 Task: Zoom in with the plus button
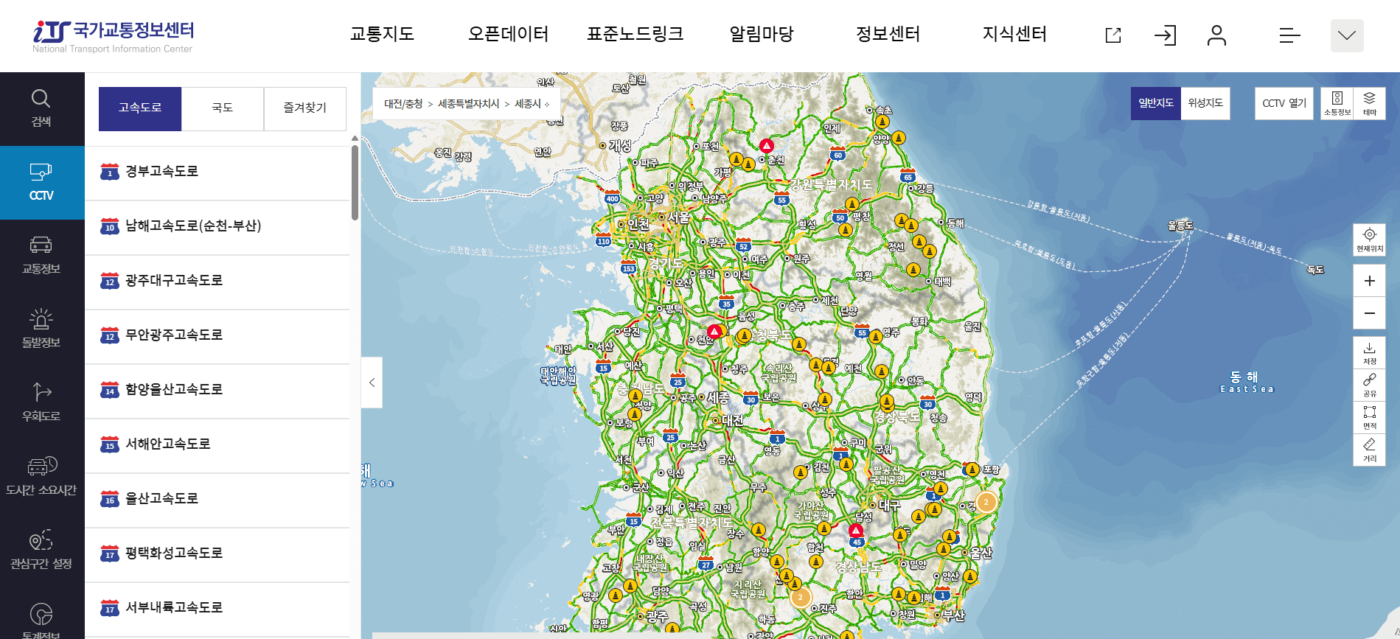point(1370,281)
